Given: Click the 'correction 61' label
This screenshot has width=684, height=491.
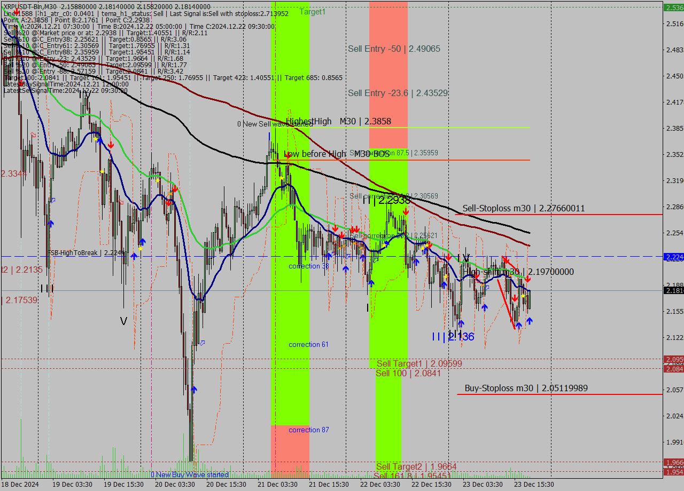Looking at the screenshot, I should 308,345.
